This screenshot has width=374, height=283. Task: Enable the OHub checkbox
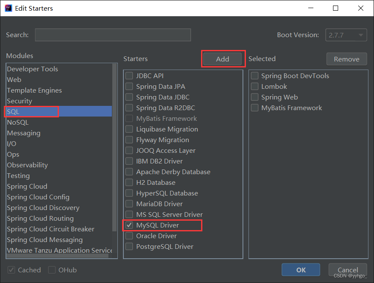click(52, 270)
